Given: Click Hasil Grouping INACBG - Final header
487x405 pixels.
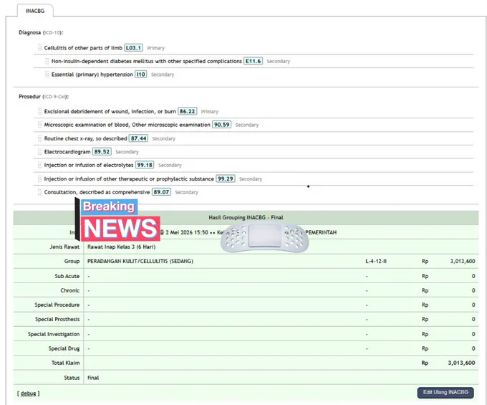Looking at the screenshot, I should (x=246, y=218).
